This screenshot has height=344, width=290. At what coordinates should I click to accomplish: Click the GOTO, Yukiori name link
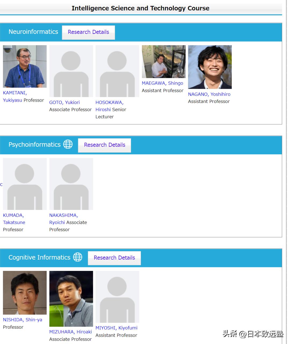coord(64,102)
